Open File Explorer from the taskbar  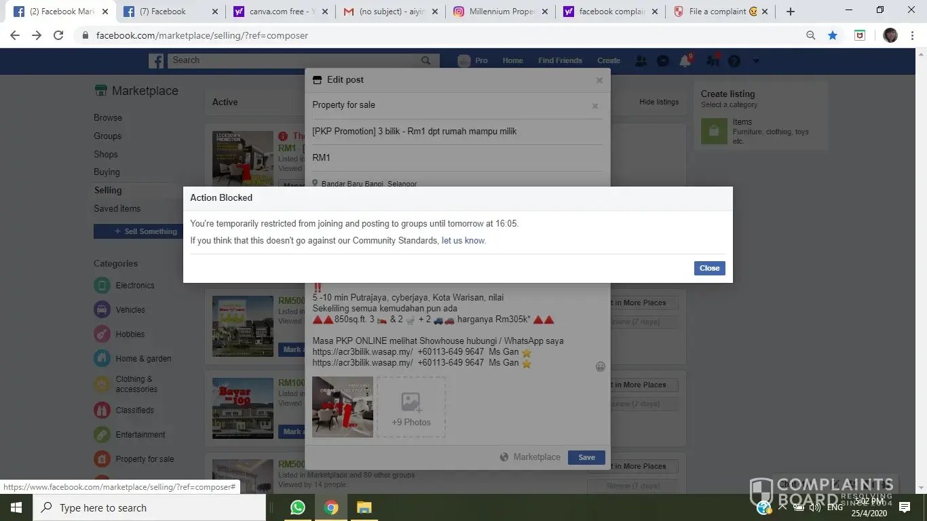click(x=364, y=507)
